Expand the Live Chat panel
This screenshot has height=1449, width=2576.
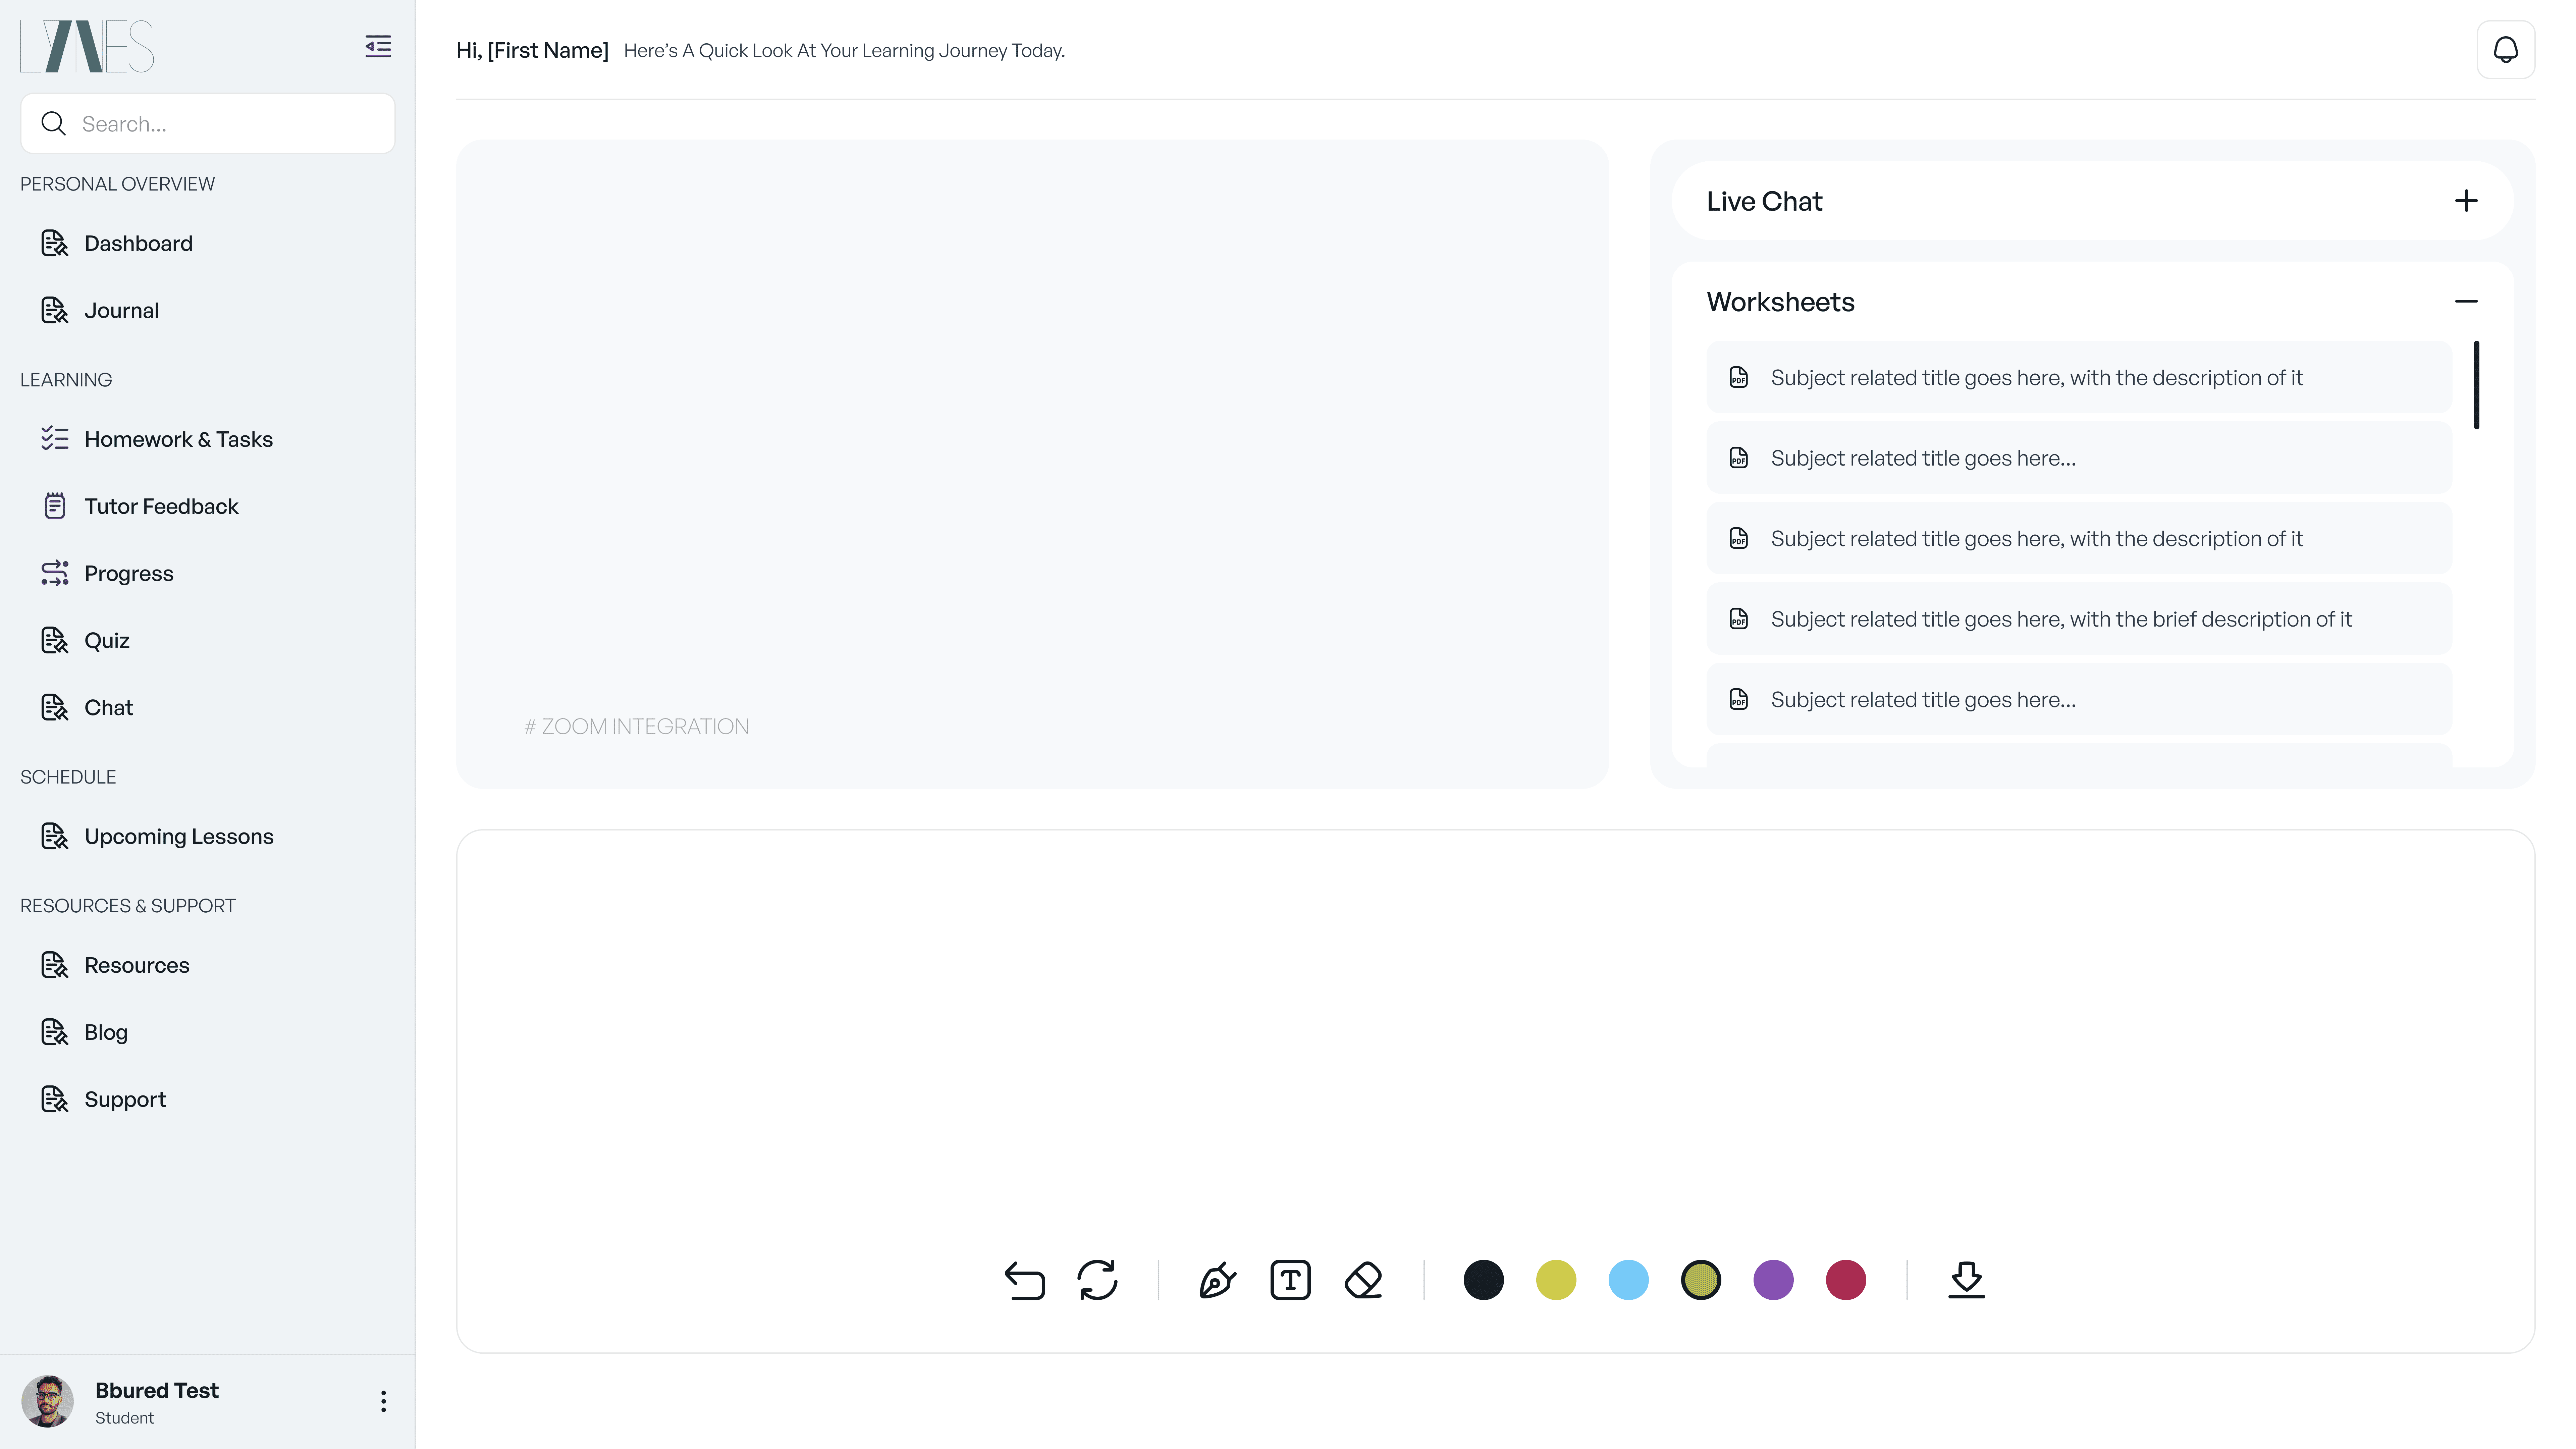(2466, 201)
